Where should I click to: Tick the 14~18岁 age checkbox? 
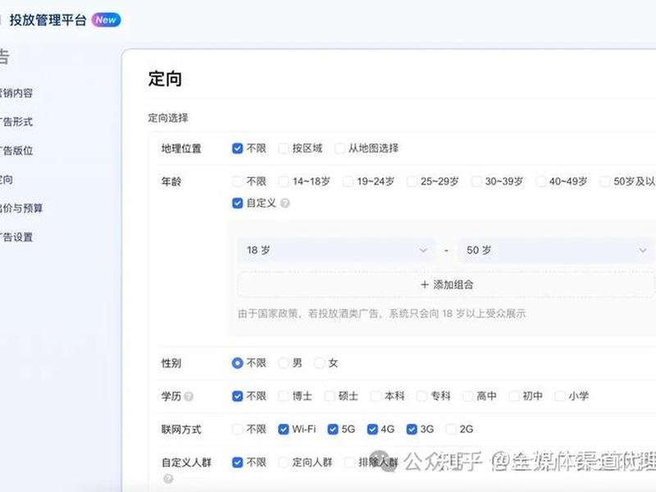point(283,181)
